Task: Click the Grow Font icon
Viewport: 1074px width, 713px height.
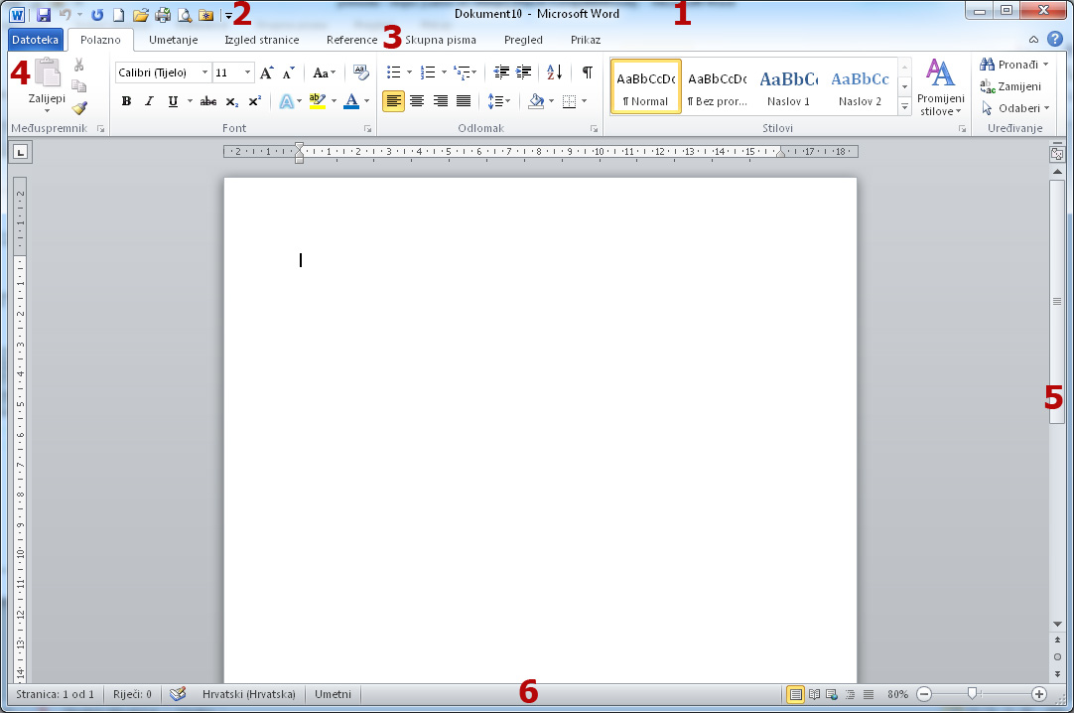Action: [266, 72]
